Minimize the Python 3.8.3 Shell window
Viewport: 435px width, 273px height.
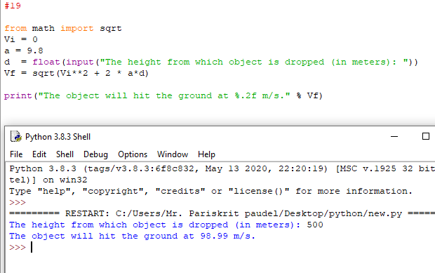[394, 136]
